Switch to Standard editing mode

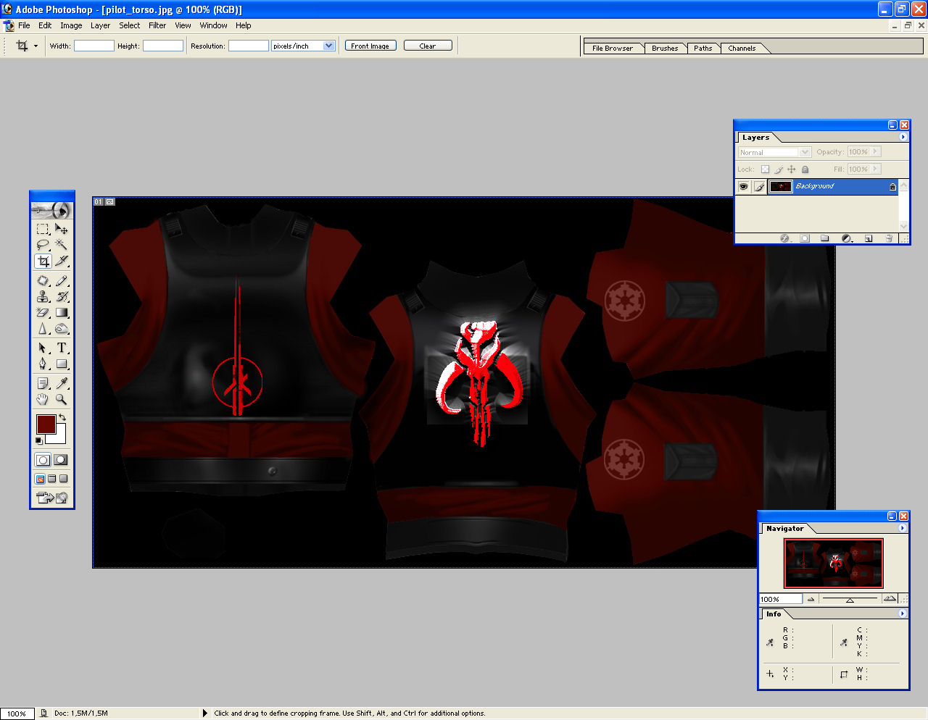point(43,460)
